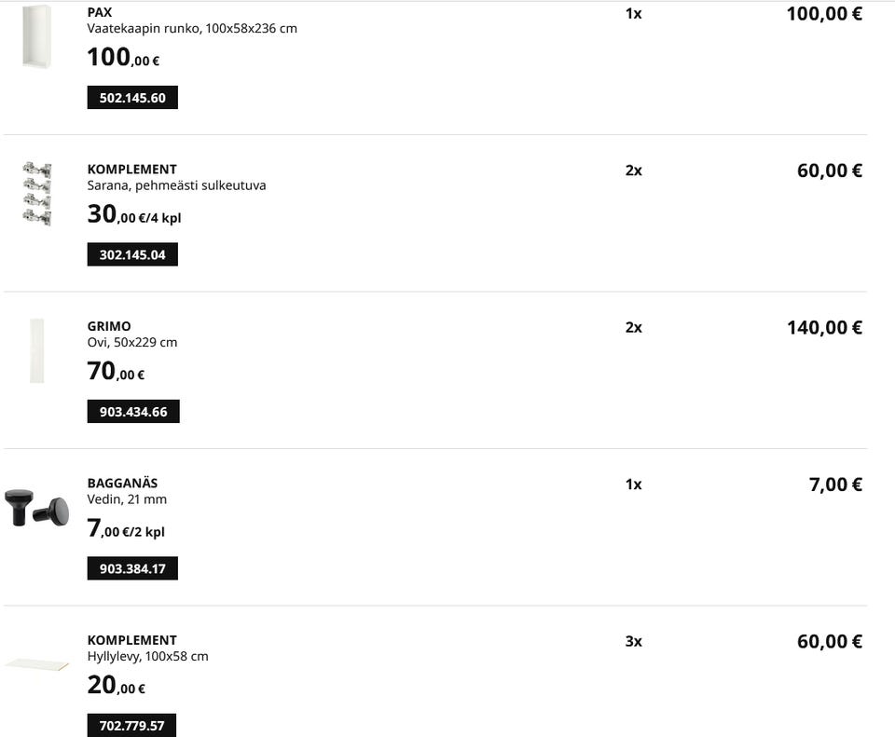The width and height of the screenshot is (895, 737).
Task: Open the PAX wardrobe frame thumbnail
Action: [x=37, y=36]
